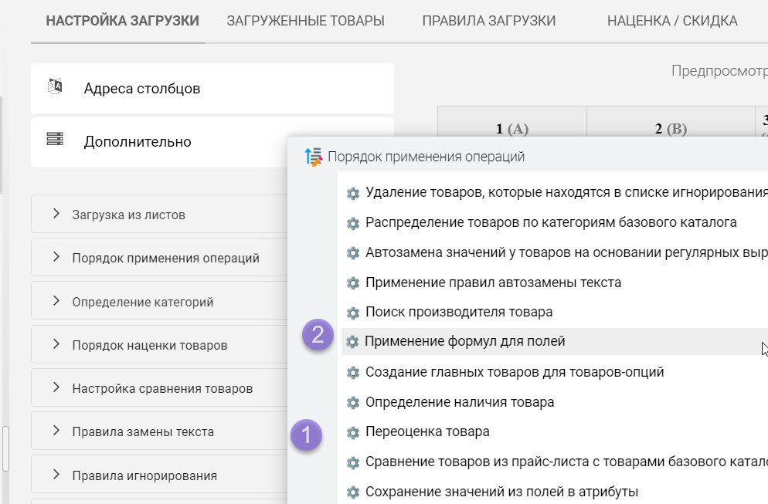Image resolution: width=768 pixels, height=504 pixels.
Task: Expand the Настройка сравнения товаров chevron
Action: point(56,387)
